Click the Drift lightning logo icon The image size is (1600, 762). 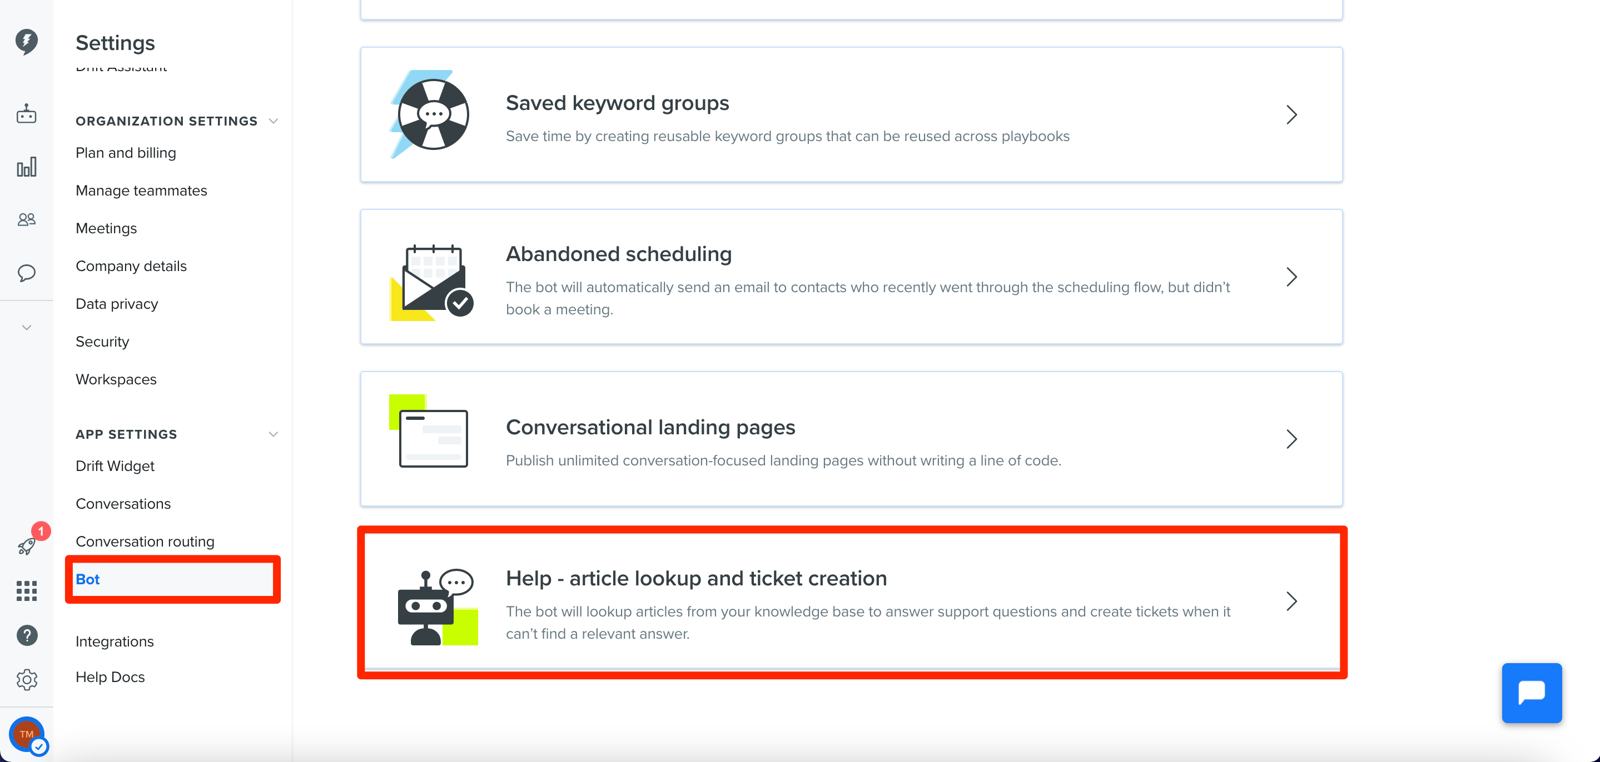[x=26, y=42]
